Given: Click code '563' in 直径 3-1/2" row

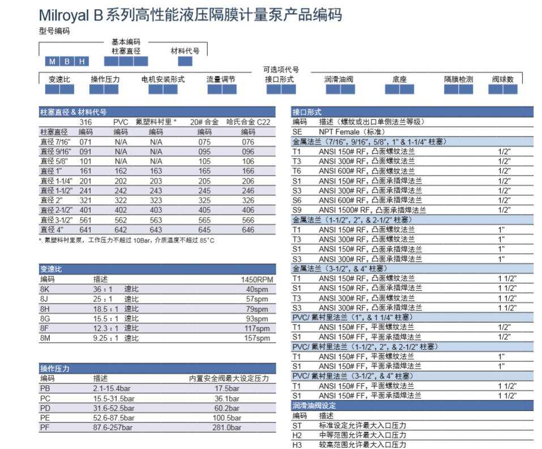Looking at the screenshot, I should [x=156, y=220].
